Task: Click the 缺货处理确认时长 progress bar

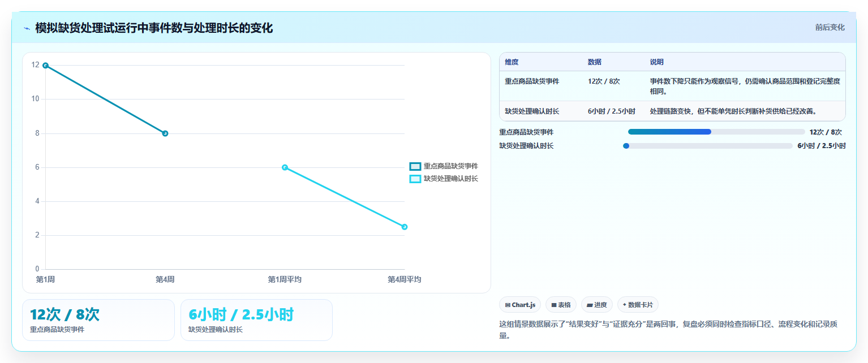Action: (707, 146)
